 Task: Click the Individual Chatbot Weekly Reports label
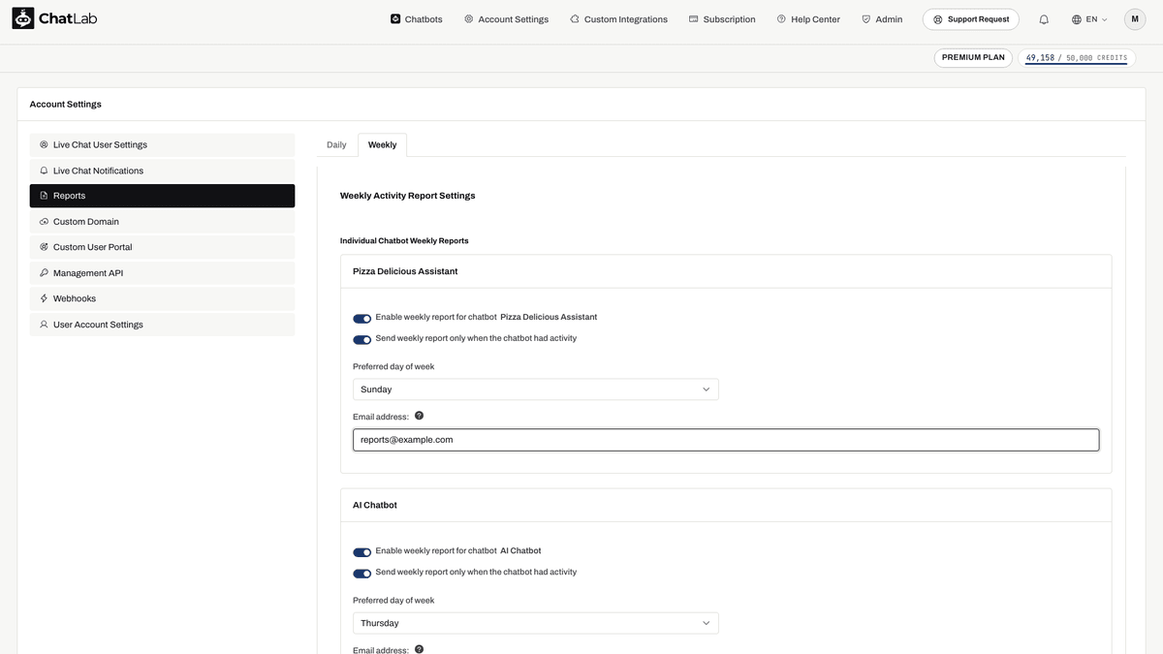(404, 240)
